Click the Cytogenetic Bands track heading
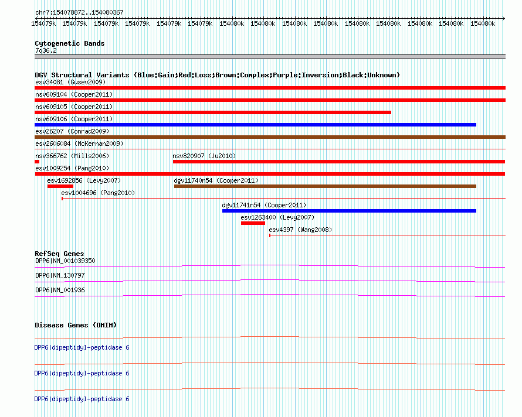 point(70,43)
